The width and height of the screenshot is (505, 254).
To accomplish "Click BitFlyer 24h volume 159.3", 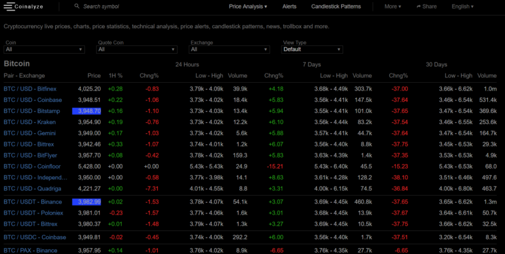I will pos(240,156).
